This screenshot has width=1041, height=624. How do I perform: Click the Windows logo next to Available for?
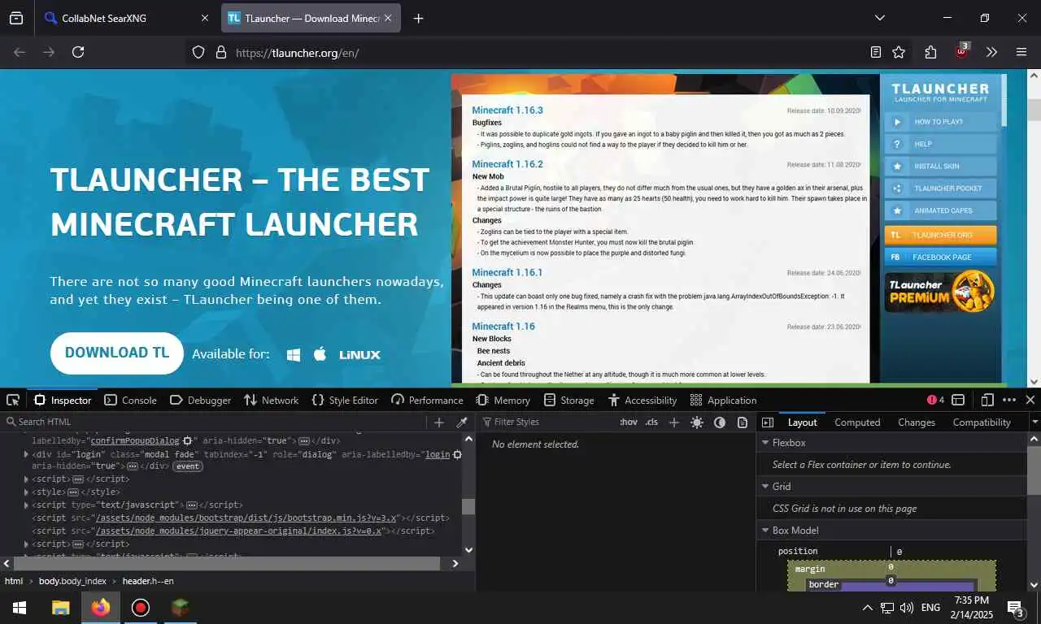tap(294, 354)
